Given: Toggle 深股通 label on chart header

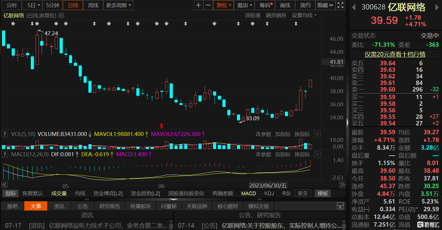Looking at the screenshot, I should pos(253,15).
